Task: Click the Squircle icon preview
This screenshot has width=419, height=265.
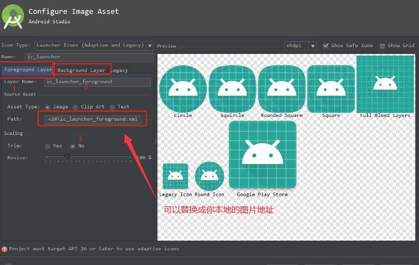Action: (232, 89)
